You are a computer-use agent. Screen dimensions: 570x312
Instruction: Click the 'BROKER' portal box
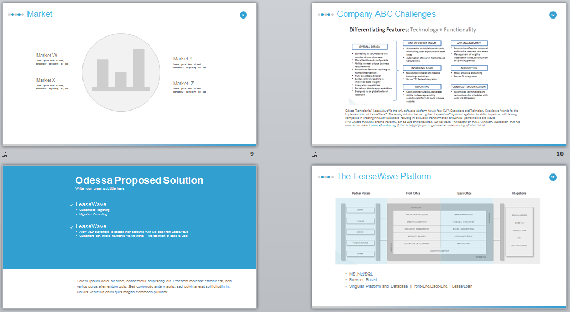tap(360, 232)
